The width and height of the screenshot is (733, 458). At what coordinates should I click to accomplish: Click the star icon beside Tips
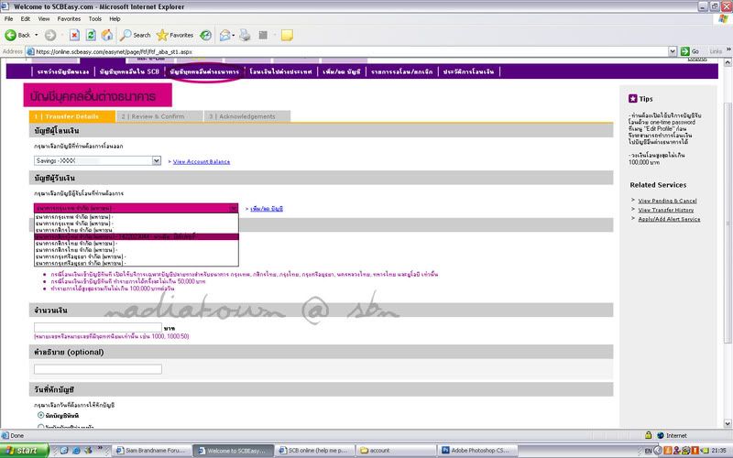tap(632, 99)
